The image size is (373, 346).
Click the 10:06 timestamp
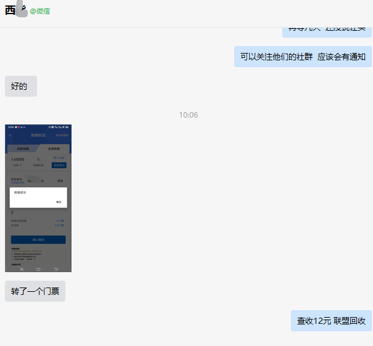[188, 115]
